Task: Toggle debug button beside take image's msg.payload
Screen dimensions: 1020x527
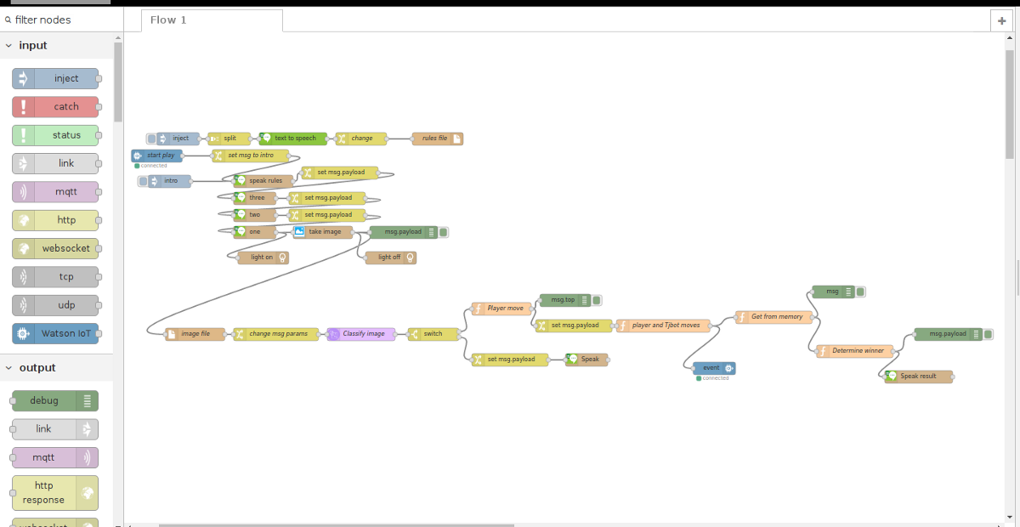Action: point(443,232)
